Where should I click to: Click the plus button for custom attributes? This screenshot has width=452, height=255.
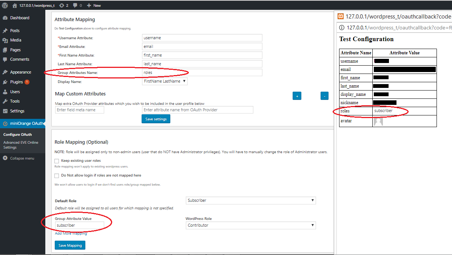tap(297, 96)
